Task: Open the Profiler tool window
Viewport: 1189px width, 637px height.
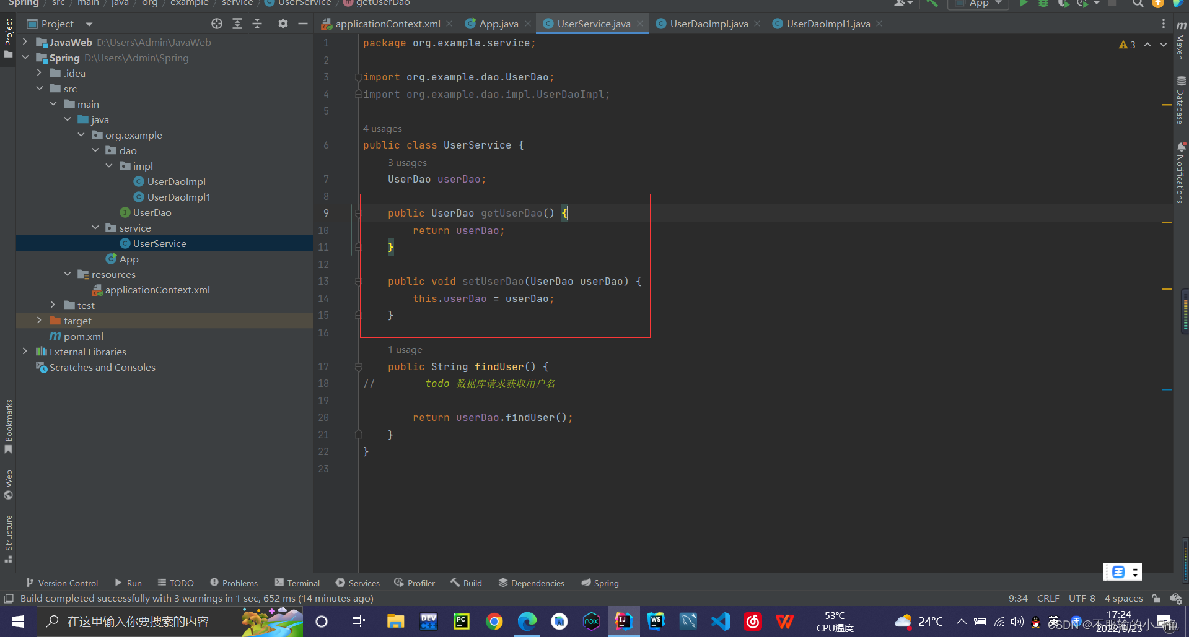Action: coord(415,583)
